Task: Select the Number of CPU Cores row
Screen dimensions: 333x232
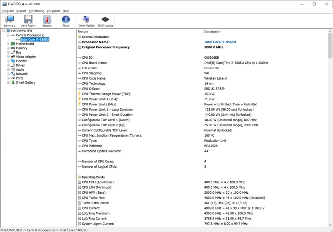Action: 202,162
